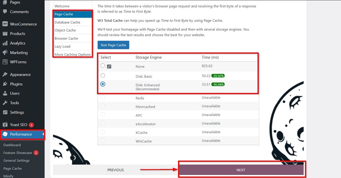
Task: Click the Marketing megaphone icon
Action: point(5,52)
